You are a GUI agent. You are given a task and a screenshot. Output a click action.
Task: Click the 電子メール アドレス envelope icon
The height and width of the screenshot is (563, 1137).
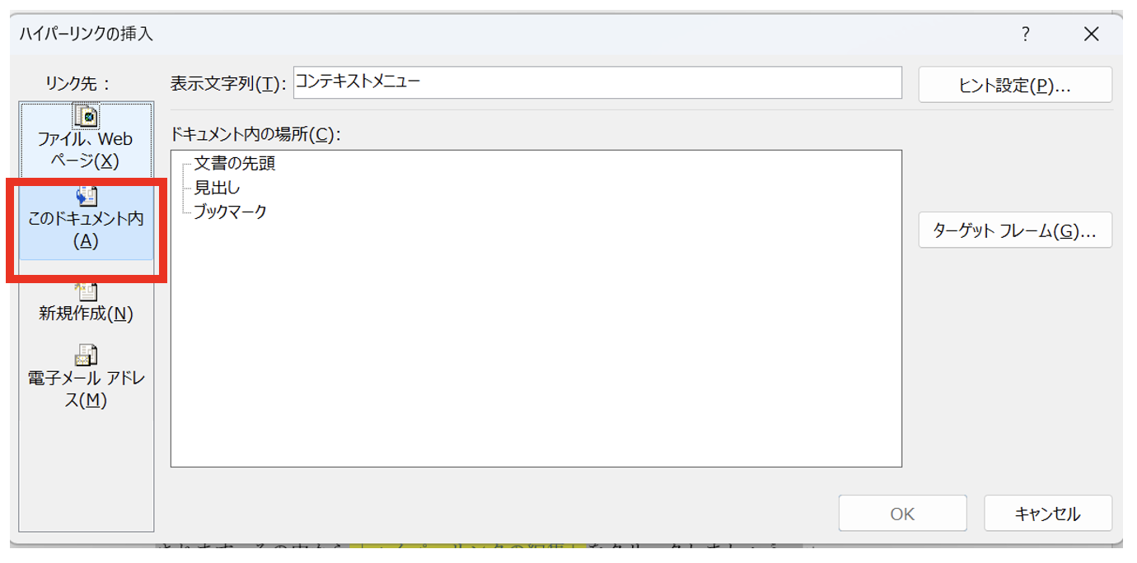(x=86, y=356)
